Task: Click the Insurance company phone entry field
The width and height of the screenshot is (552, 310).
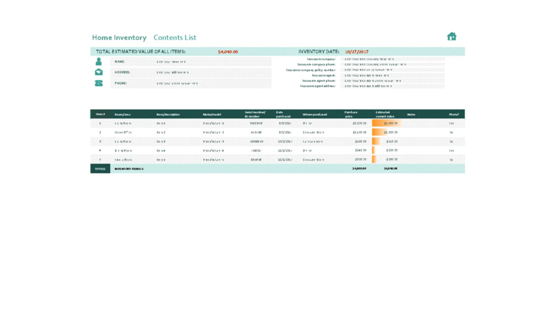Action: 392,65
